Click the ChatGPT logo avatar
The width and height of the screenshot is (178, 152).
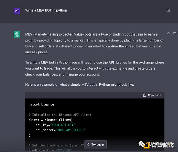17,34
